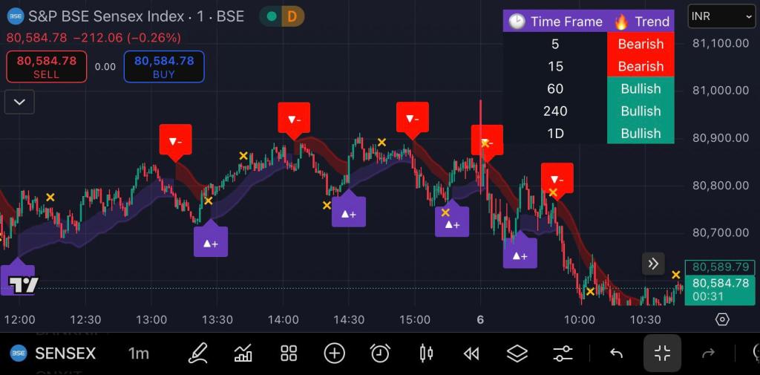Open the 1m timeframe selector
This screenshot has width=760, height=375.
click(x=138, y=353)
